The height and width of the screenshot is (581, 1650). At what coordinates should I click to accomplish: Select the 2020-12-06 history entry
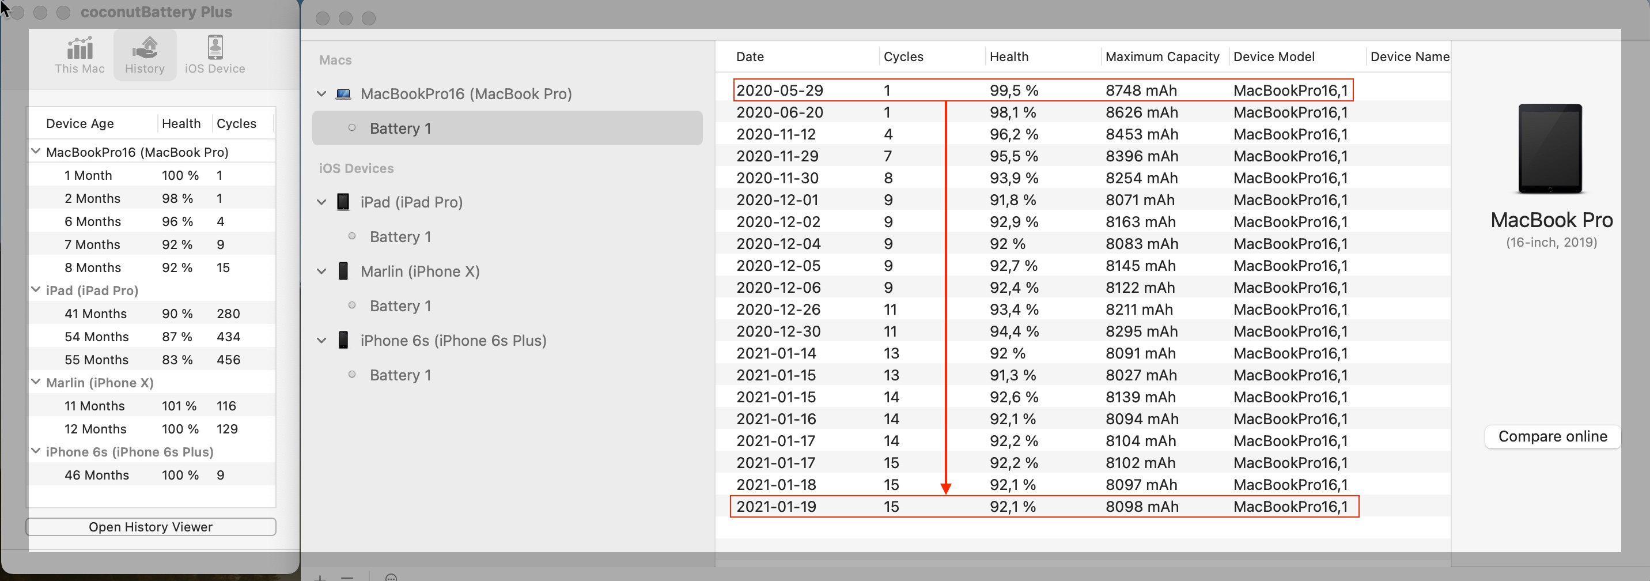click(1083, 287)
